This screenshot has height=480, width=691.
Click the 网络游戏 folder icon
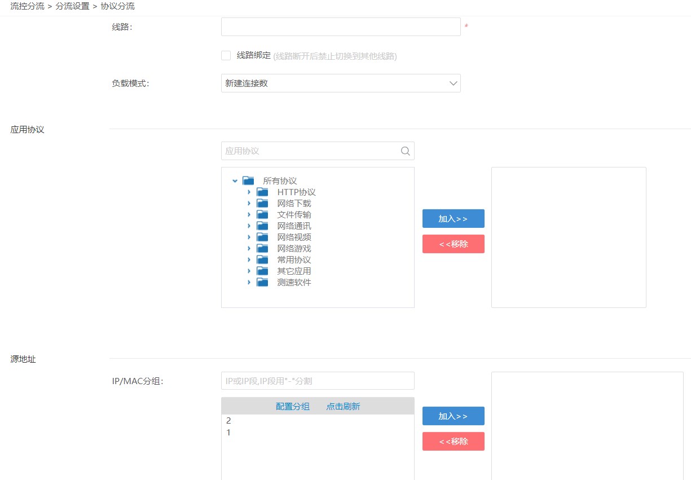[262, 248]
